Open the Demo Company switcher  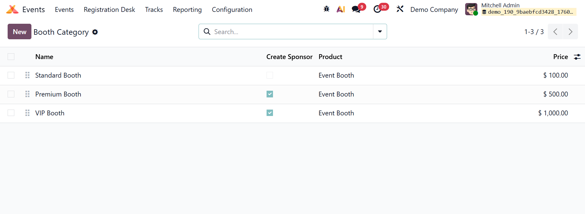434,10
